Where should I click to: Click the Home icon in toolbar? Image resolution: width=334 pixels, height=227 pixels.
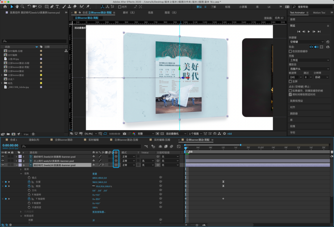click(x=5, y=6)
